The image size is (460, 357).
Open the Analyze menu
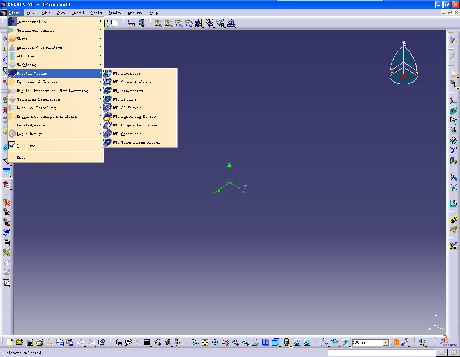(135, 13)
